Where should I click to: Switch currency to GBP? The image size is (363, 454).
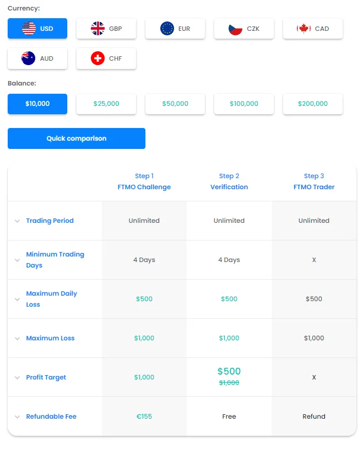[106, 28]
